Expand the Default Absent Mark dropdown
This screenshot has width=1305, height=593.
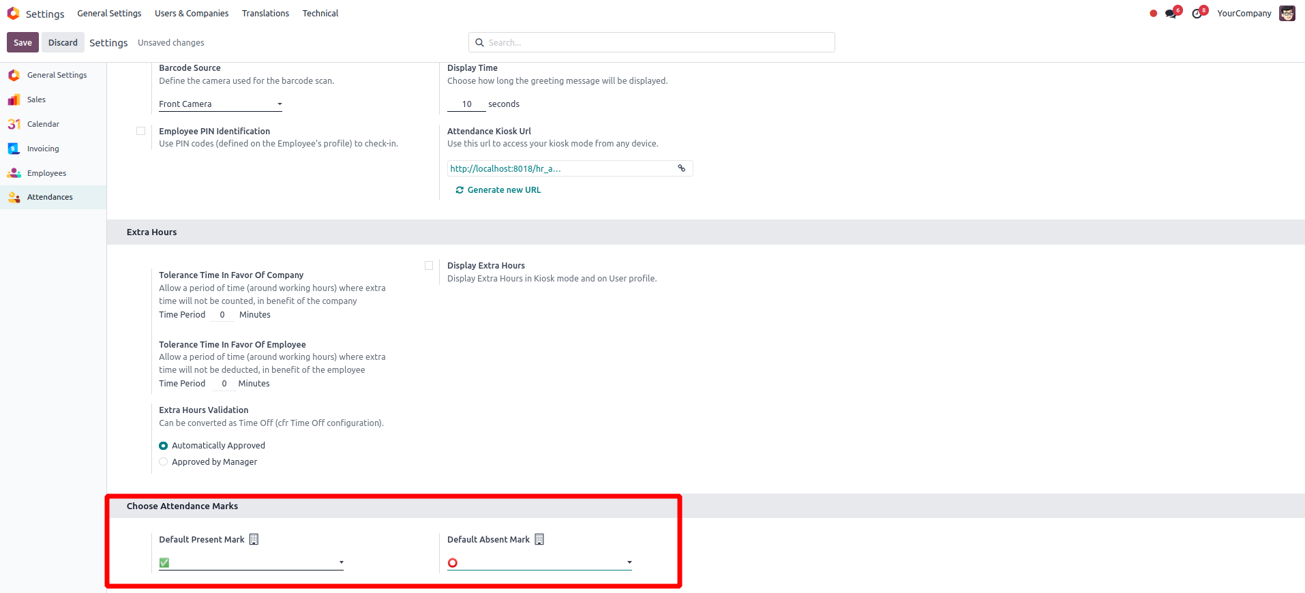pos(539,563)
